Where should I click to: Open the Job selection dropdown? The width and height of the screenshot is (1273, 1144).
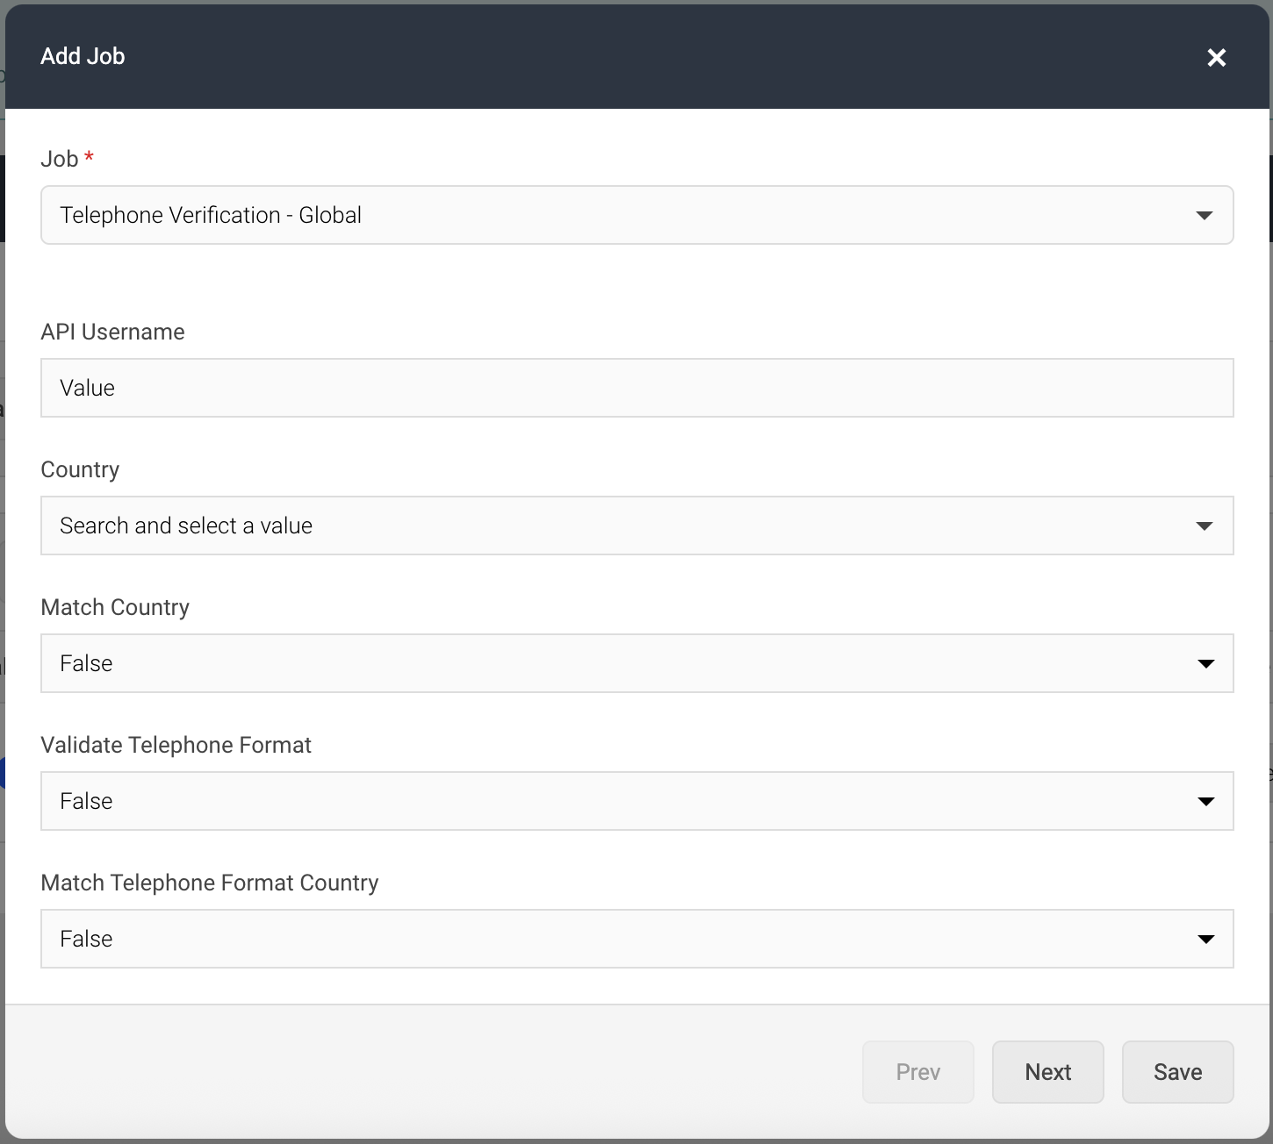636,215
